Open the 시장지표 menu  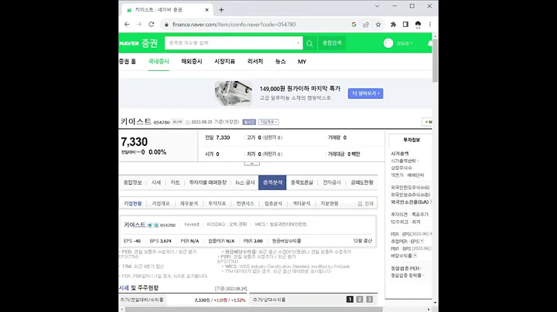pyautogui.click(x=224, y=62)
